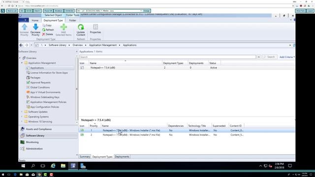Expand the Operating Systems folder
The image size is (315, 177).
click(22, 117)
